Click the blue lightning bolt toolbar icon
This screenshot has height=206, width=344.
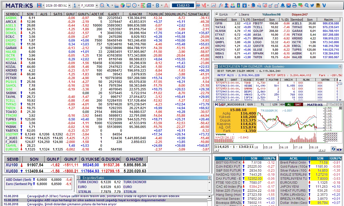(108, 5)
